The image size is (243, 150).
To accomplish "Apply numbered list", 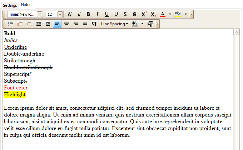I will coord(20,24).
